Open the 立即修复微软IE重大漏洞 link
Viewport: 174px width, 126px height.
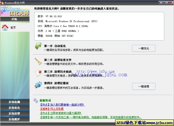point(61,113)
